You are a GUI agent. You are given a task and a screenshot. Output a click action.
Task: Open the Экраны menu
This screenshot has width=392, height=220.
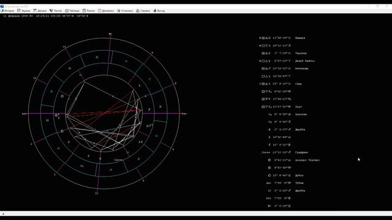coord(24,11)
